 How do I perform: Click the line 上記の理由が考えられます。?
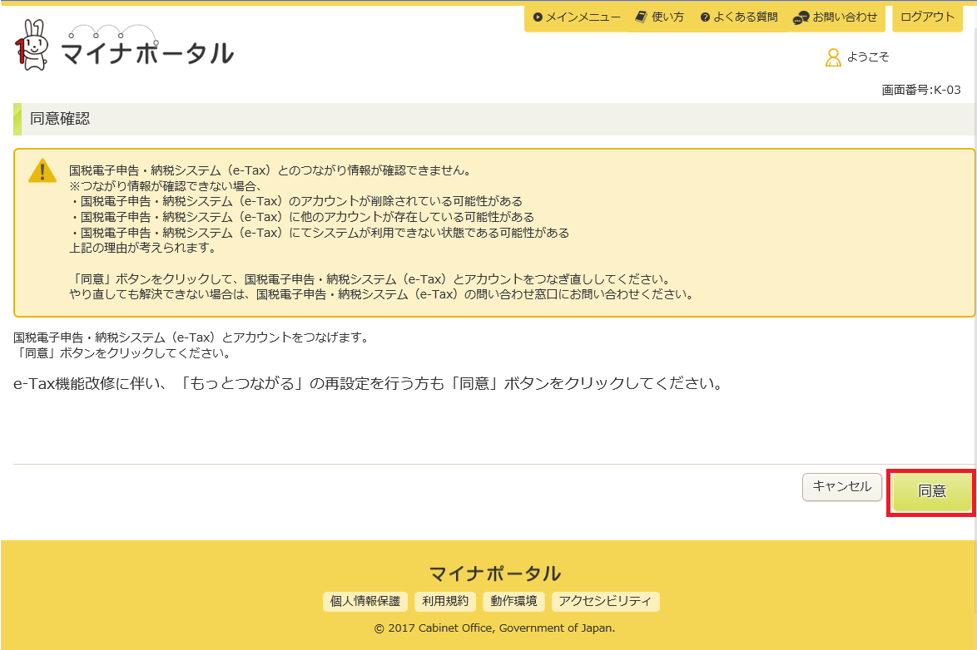(x=143, y=248)
